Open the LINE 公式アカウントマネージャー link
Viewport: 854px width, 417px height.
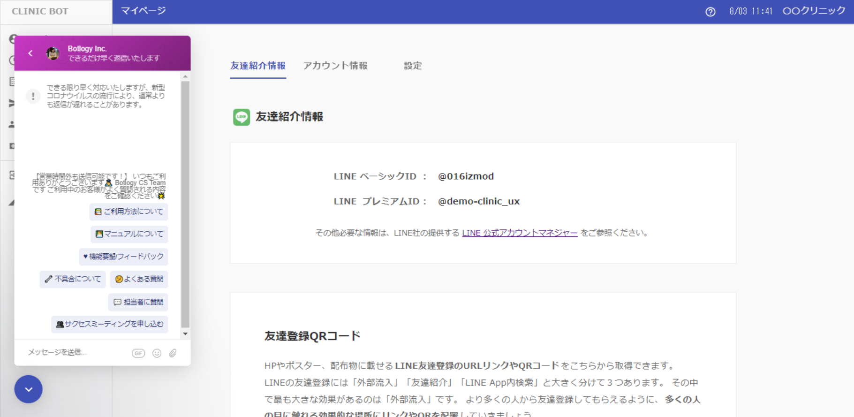coord(520,233)
